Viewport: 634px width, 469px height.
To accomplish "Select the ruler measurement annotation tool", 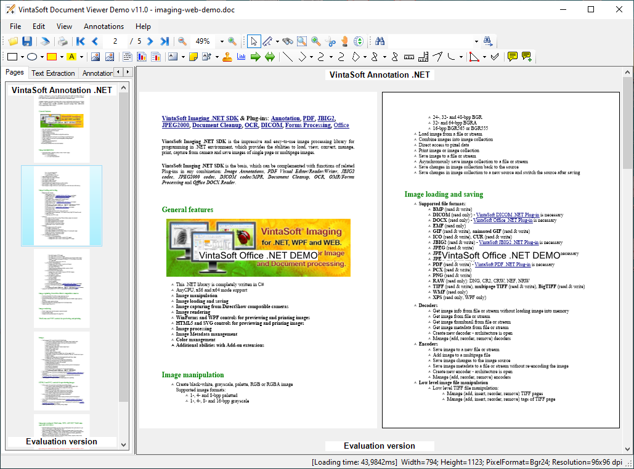I will click(409, 57).
